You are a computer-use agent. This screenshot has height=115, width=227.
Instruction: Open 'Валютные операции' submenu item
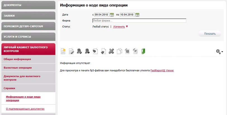pyautogui.click(x=28, y=68)
